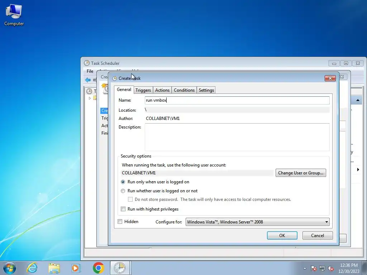Click the Author value COLLABNET\VM1
367x275 pixels.
tap(163, 119)
